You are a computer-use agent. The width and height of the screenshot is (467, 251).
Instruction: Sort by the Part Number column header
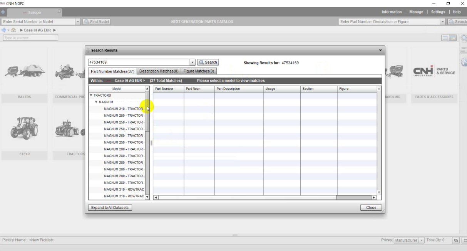(169, 89)
